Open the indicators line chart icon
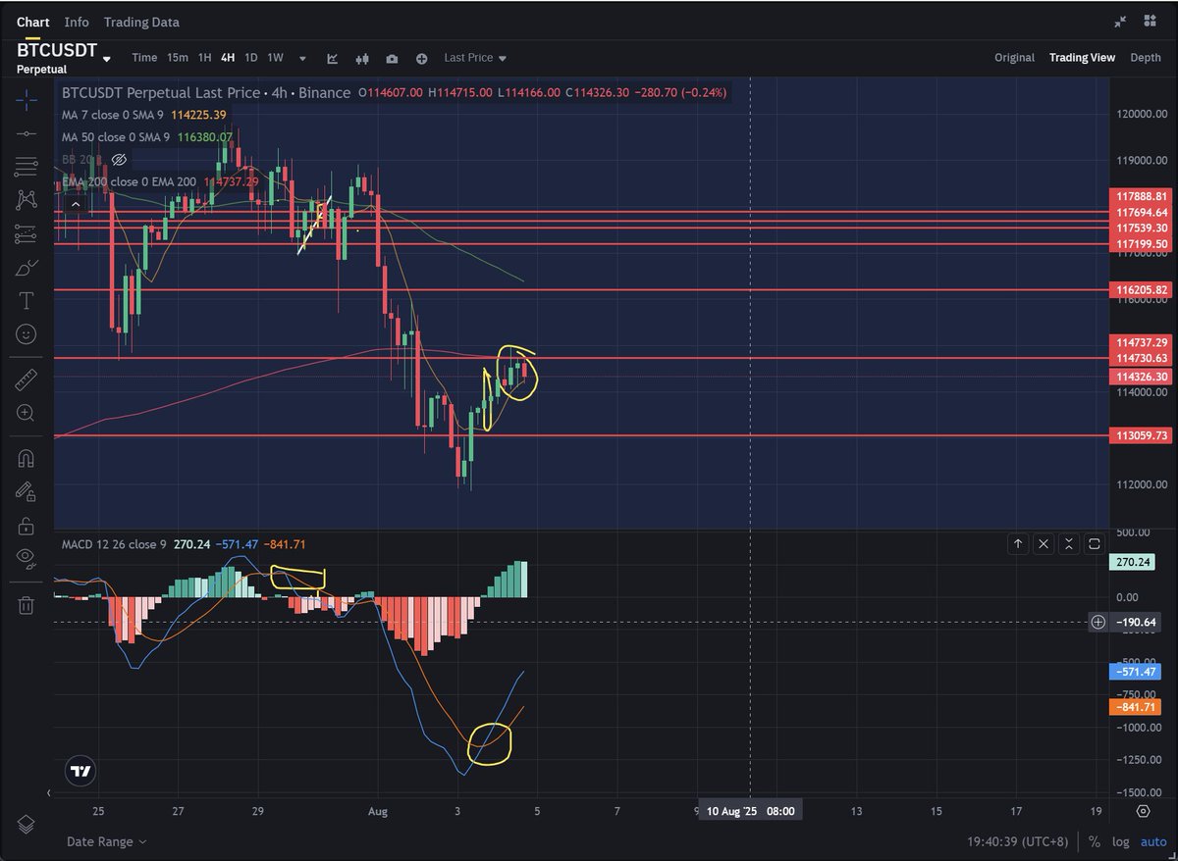Viewport: 1178px width, 861px height. pos(333,58)
